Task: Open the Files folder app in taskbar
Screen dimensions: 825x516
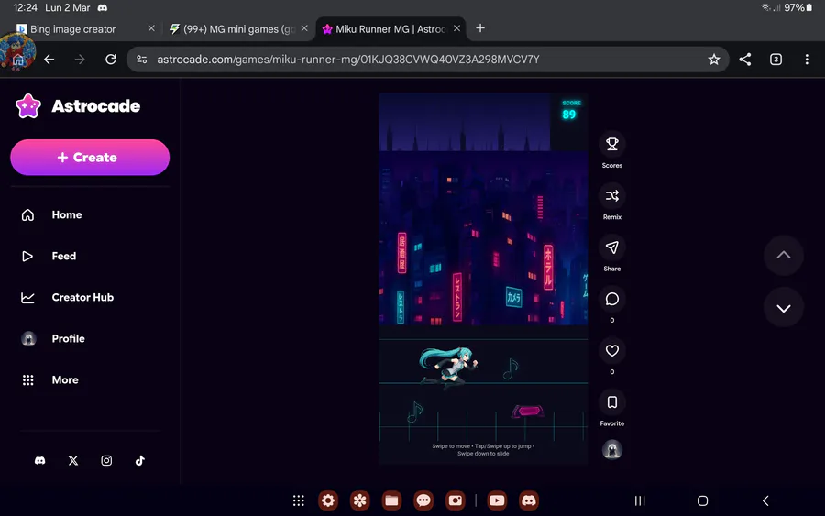Action: tap(391, 500)
